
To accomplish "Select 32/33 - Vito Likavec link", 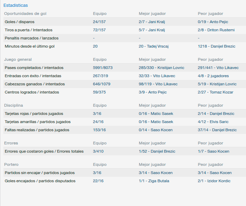I will (157, 76).
